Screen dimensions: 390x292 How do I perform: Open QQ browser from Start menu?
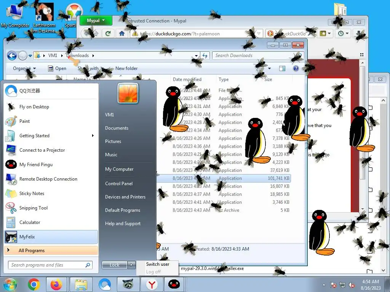51,91
